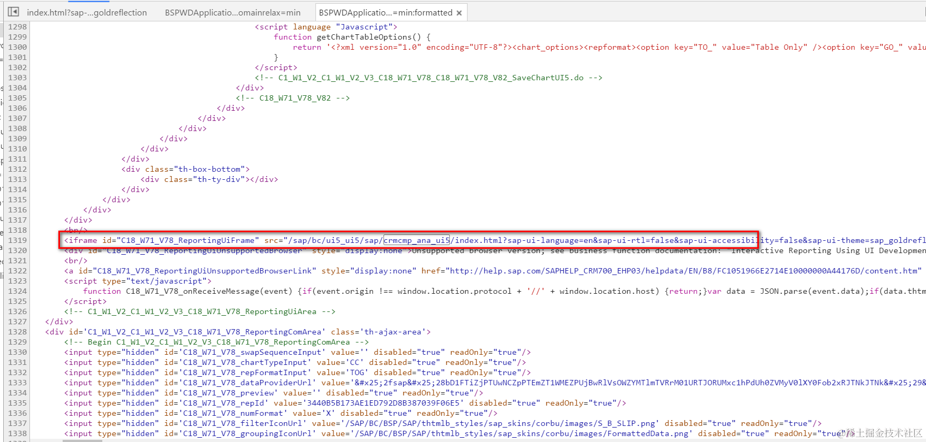Image resolution: width=926 pixels, height=442 pixels.
Task: Click C18_W71_V78_swapSequenceInput input line
Action: [297, 352]
